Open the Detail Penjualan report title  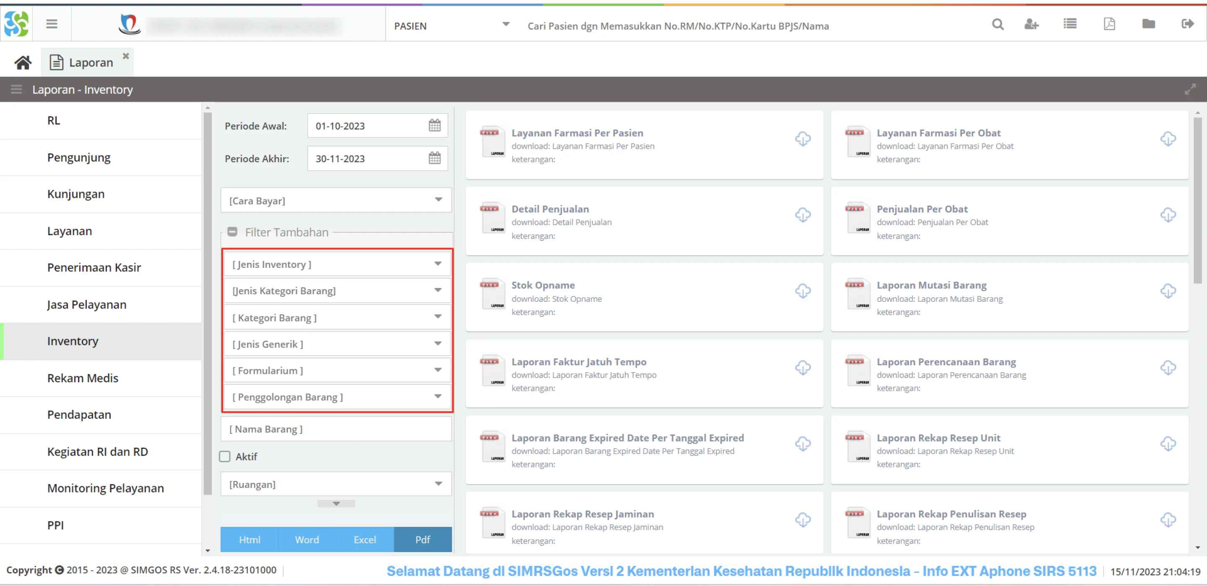(x=550, y=209)
